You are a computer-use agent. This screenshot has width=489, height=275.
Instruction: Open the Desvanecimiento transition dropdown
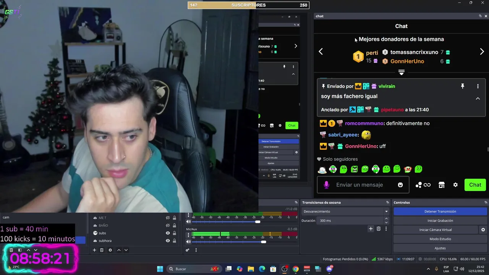coord(345,211)
